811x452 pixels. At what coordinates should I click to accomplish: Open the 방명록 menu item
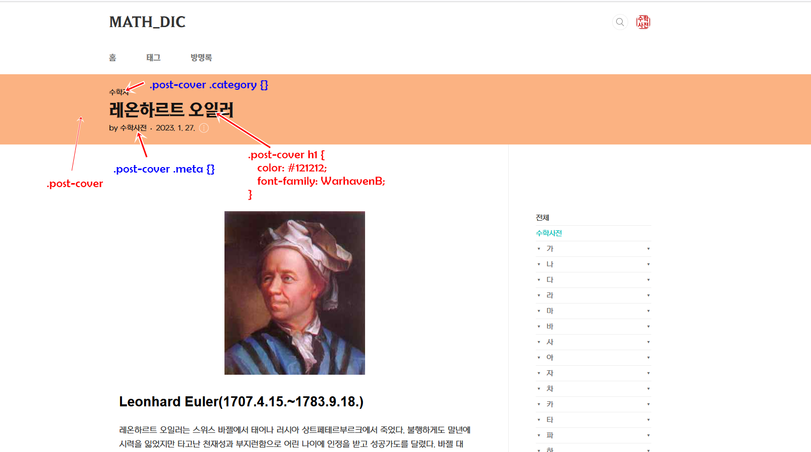pyautogui.click(x=201, y=58)
